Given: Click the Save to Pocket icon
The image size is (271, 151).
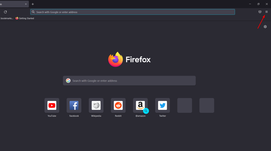Looking at the screenshot, I should (260, 12).
